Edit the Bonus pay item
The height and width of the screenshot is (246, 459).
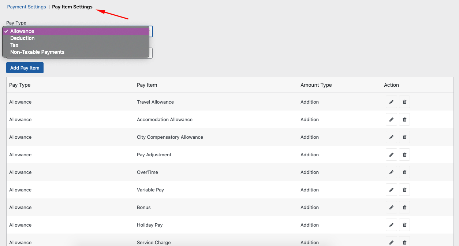click(x=391, y=207)
